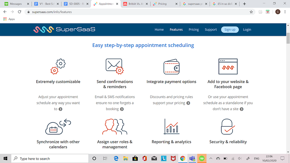Open the Apps bookmarks shortcut
The width and height of the screenshot is (290, 163).
[9, 19]
